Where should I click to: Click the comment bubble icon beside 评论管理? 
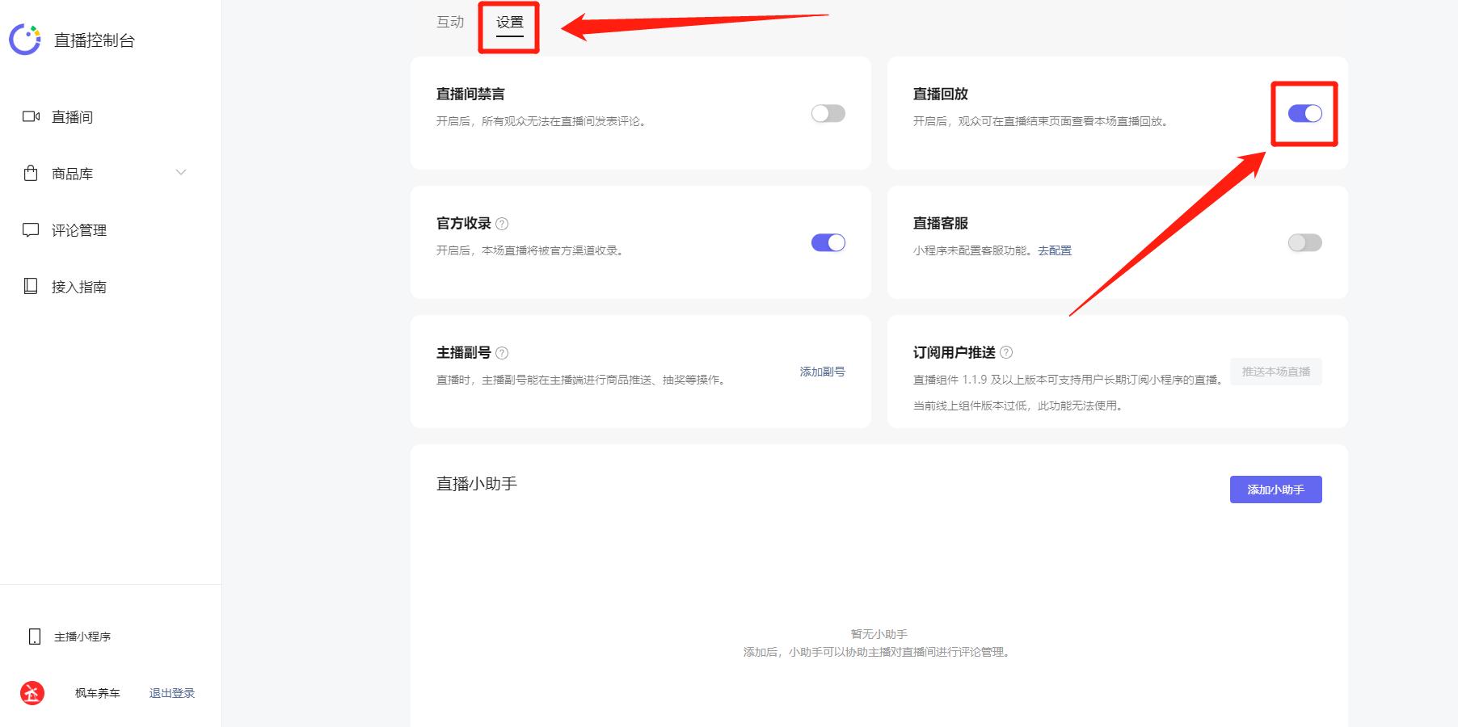pos(31,229)
